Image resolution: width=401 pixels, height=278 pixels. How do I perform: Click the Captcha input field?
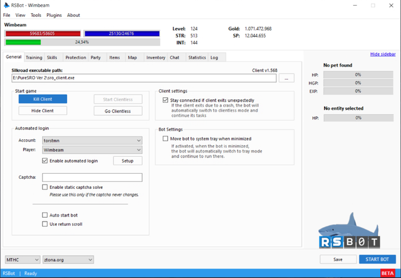tap(92, 178)
